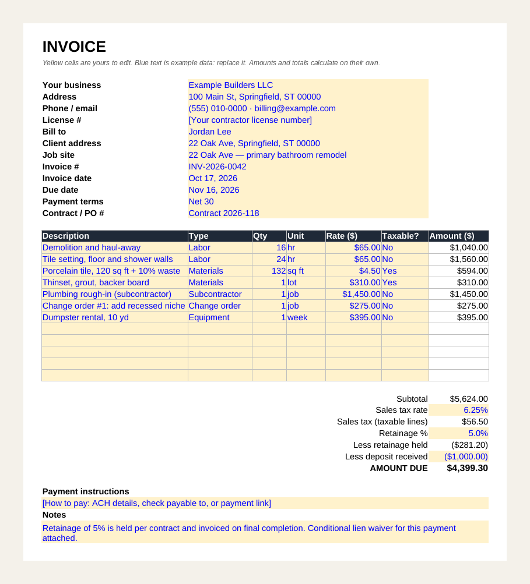Select Change order type cell
Screen dimensions: 530x584
pyautogui.click(x=220, y=306)
